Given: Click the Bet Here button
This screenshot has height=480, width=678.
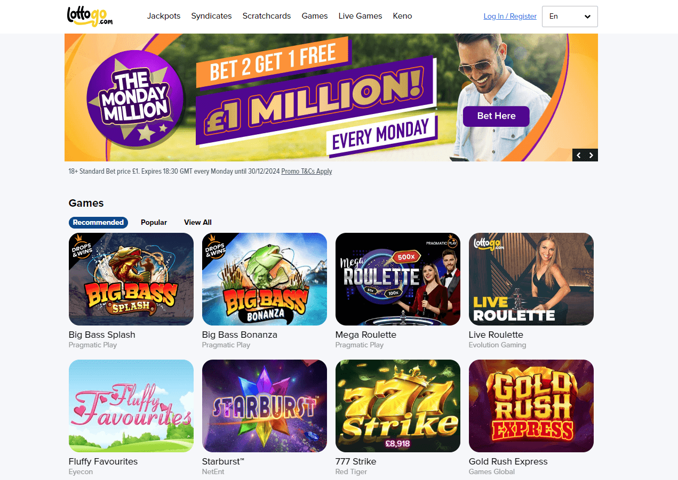Looking at the screenshot, I should (496, 116).
